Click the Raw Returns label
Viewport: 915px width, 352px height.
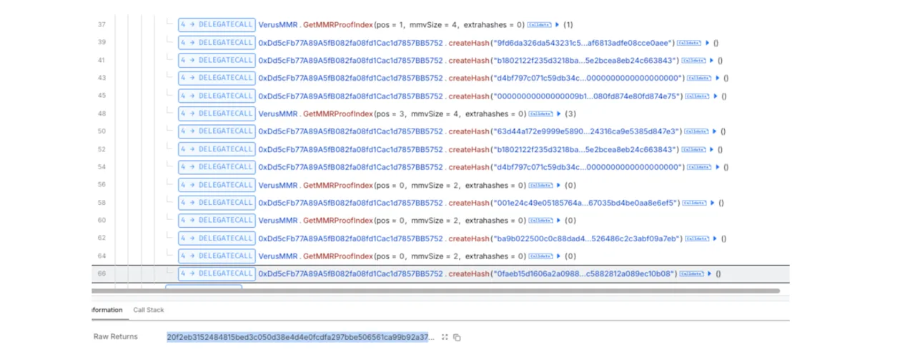116,337
